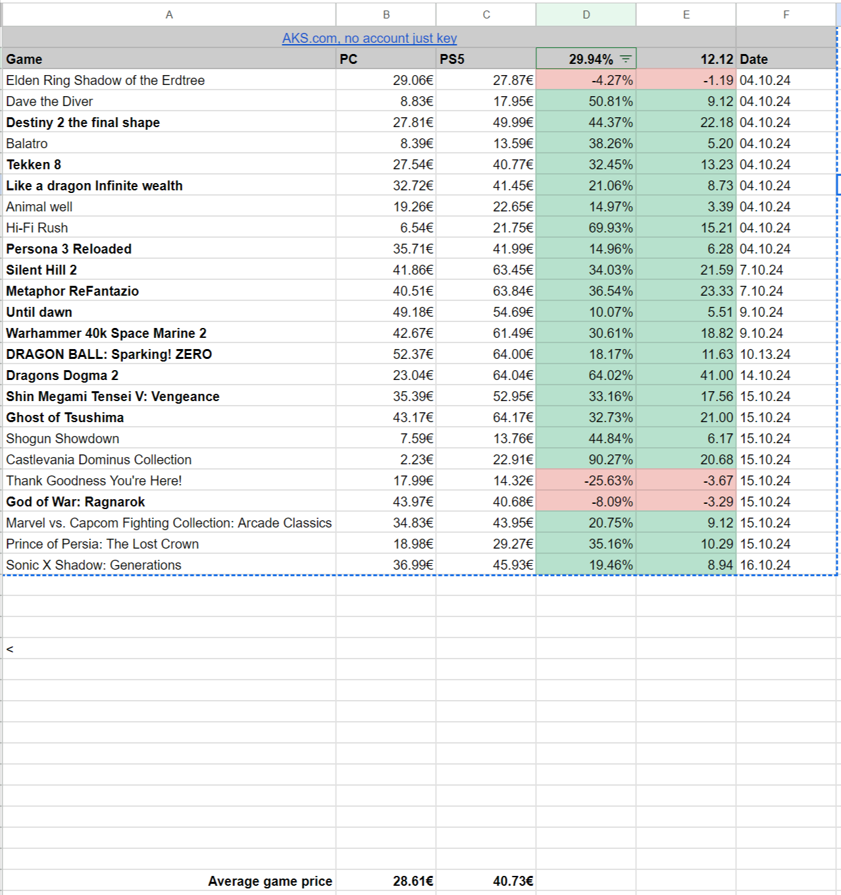841x895 pixels.
Task: Click the 28.61€ average PC price
Action: click(x=386, y=881)
